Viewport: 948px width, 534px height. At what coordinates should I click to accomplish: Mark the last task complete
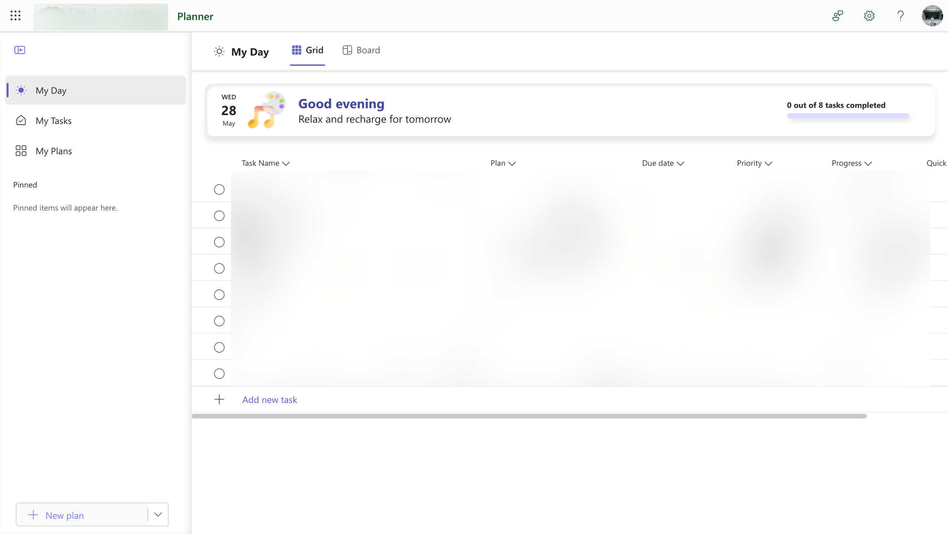pyautogui.click(x=219, y=374)
